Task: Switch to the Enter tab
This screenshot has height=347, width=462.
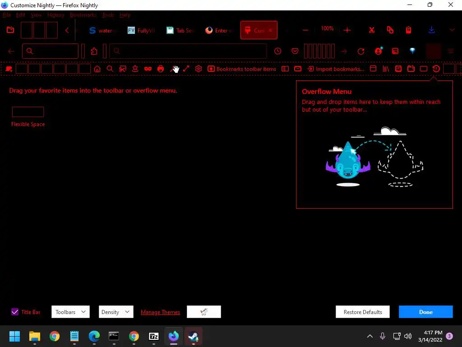Action: (x=219, y=30)
